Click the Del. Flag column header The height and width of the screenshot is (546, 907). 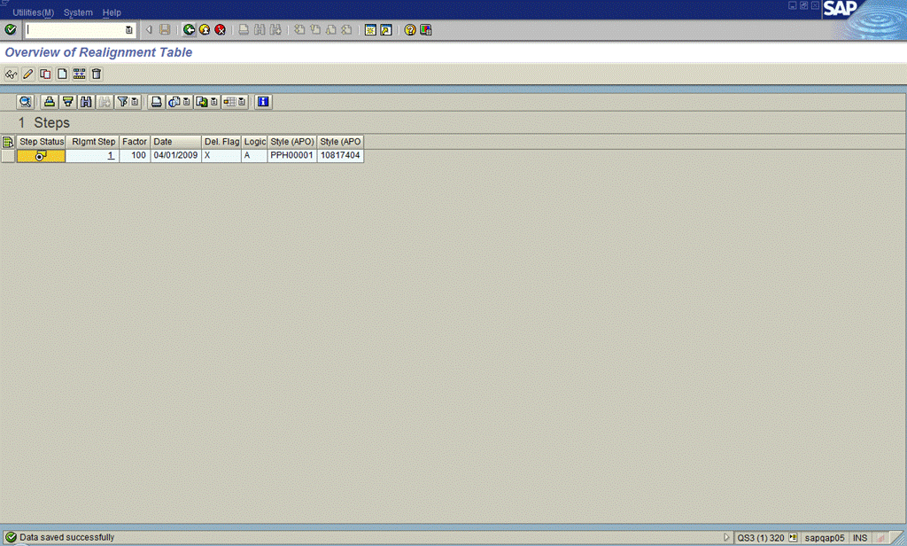[221, 142]
